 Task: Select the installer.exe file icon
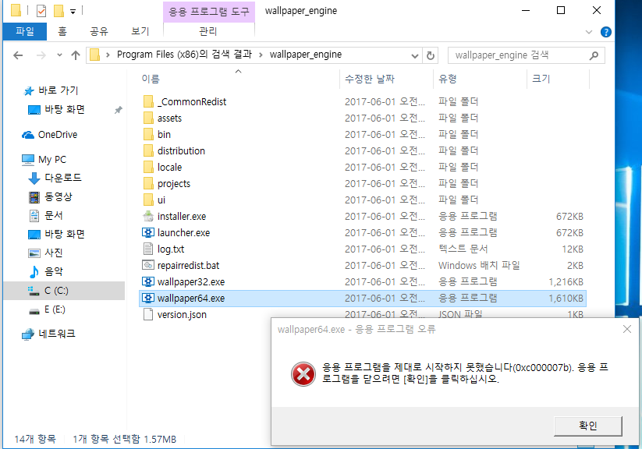[147, 216]
